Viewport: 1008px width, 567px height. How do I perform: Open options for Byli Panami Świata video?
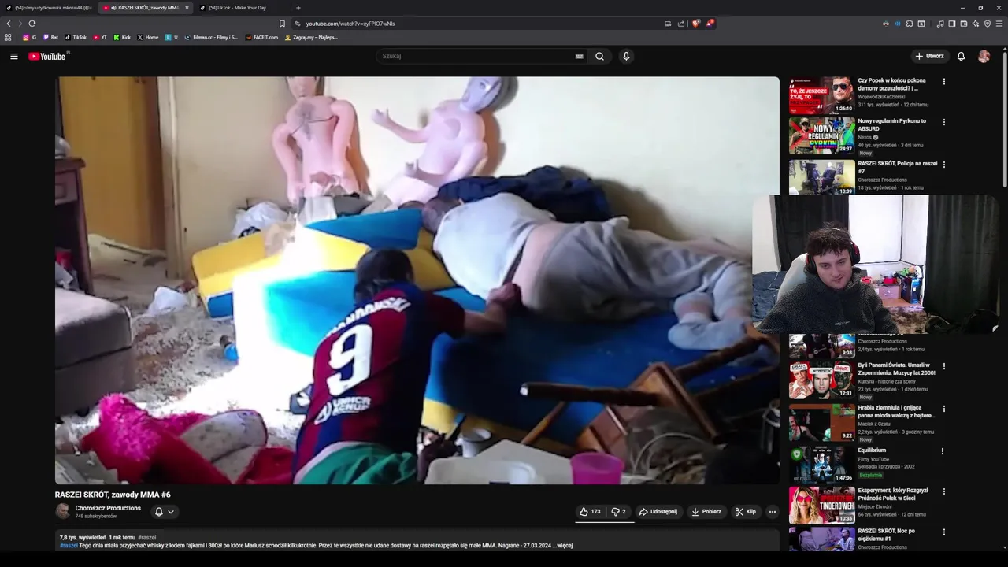[x=943, y=366]
